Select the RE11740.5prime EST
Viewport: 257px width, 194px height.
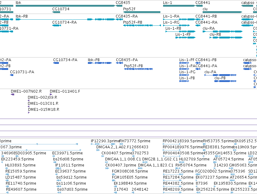(7, 186)
